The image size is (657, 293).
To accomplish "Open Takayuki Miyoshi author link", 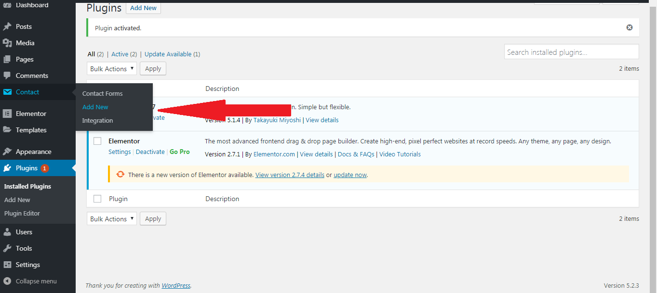I will [x=277, y=120].
